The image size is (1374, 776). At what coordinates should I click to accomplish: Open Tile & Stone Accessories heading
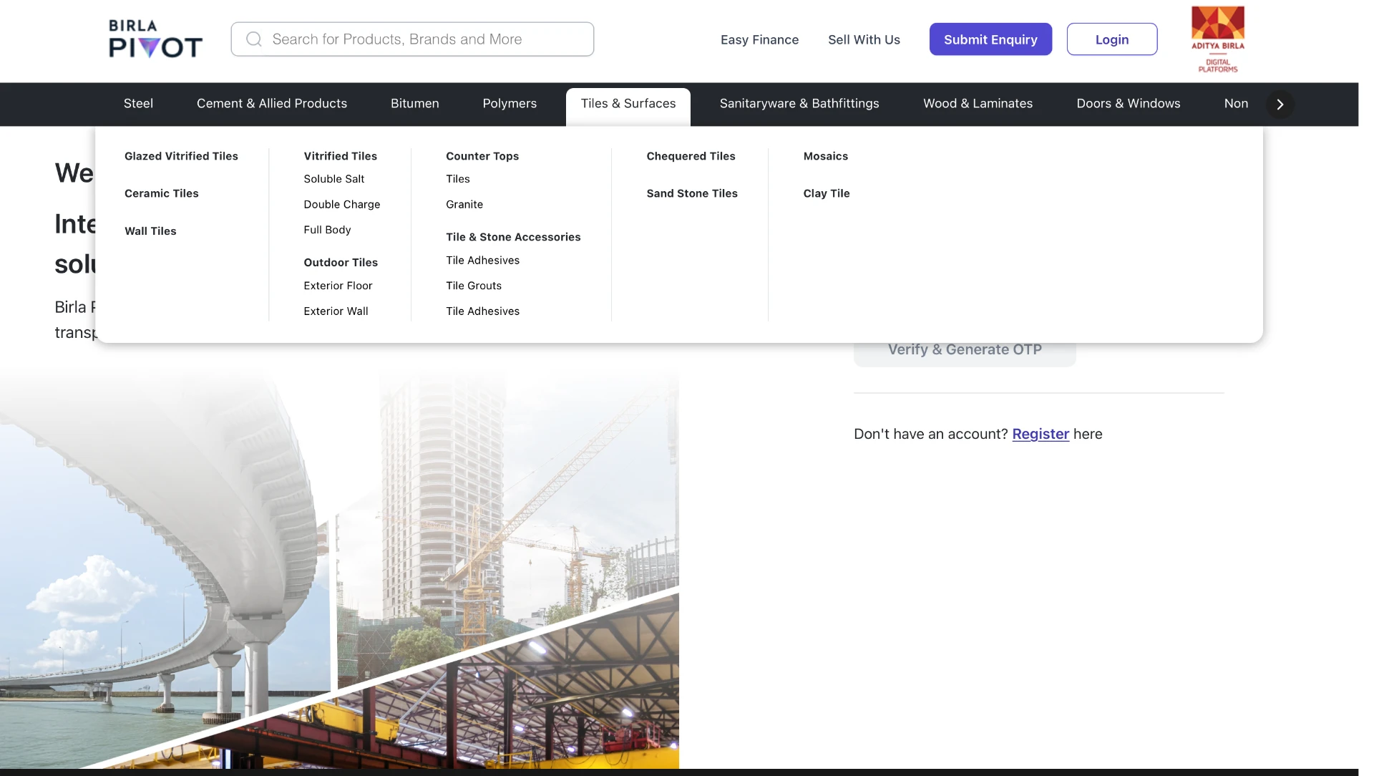[513, 237]
